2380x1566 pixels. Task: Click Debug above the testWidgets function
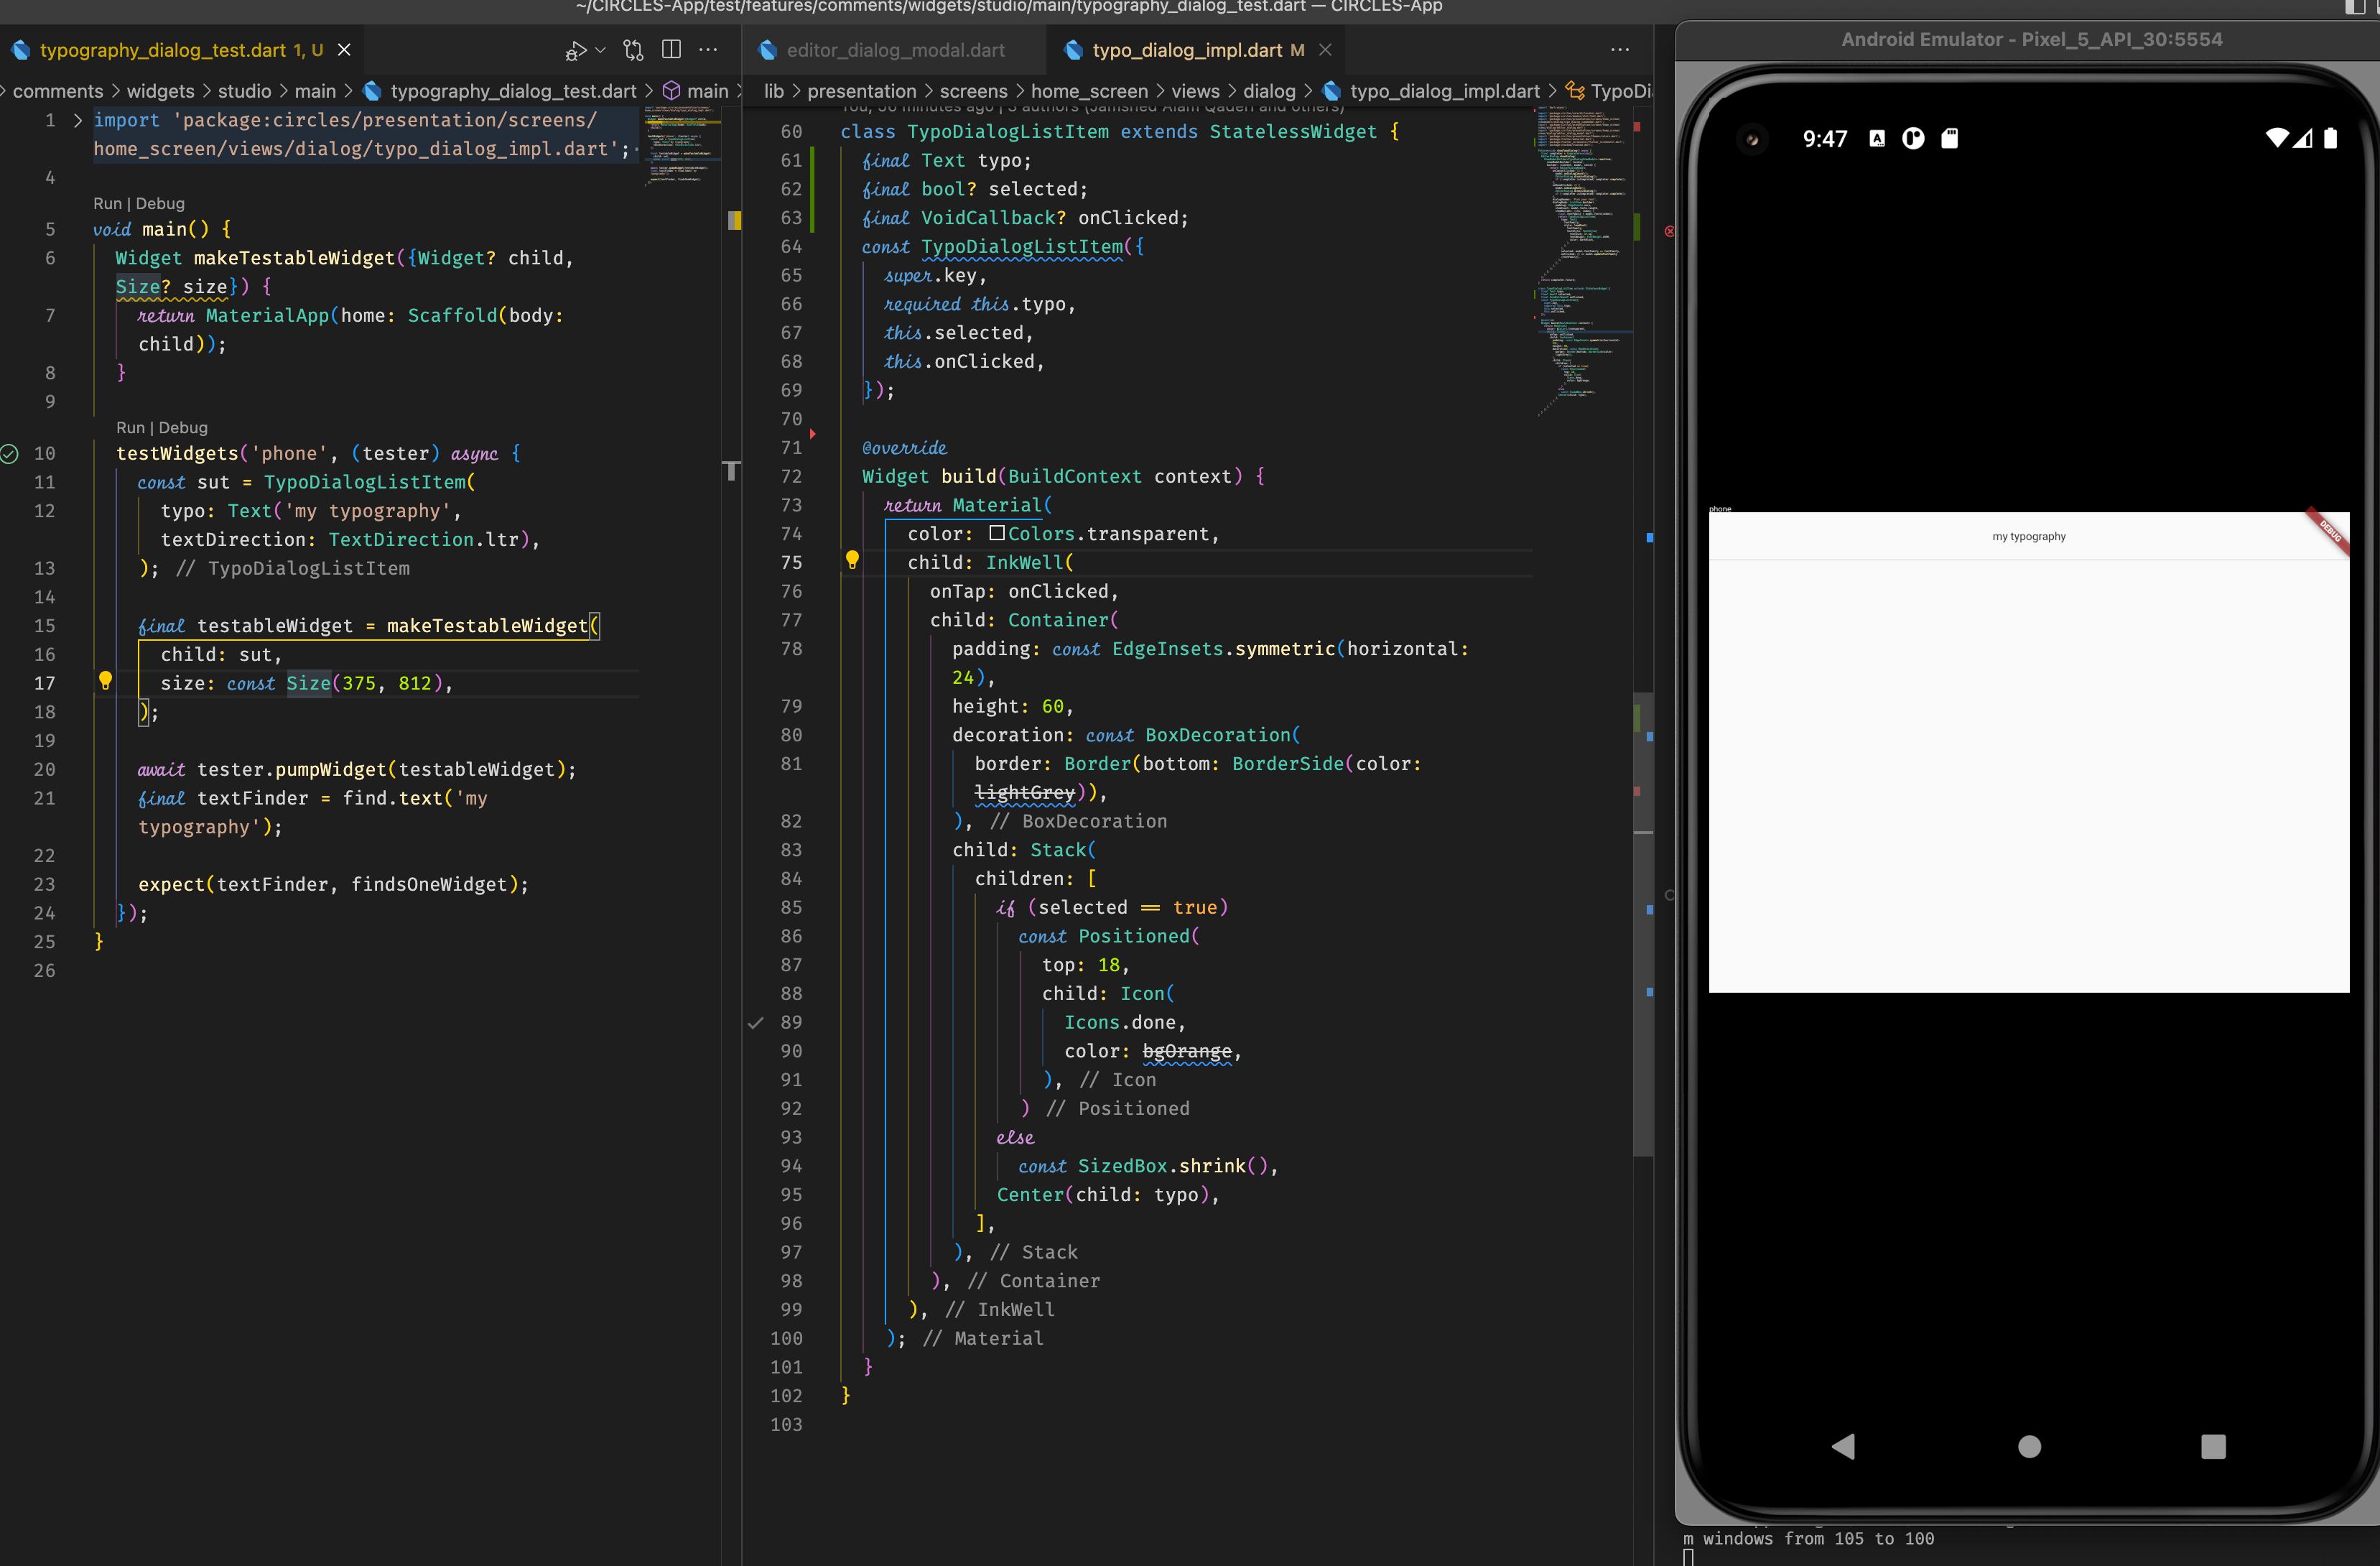[184, 427]
